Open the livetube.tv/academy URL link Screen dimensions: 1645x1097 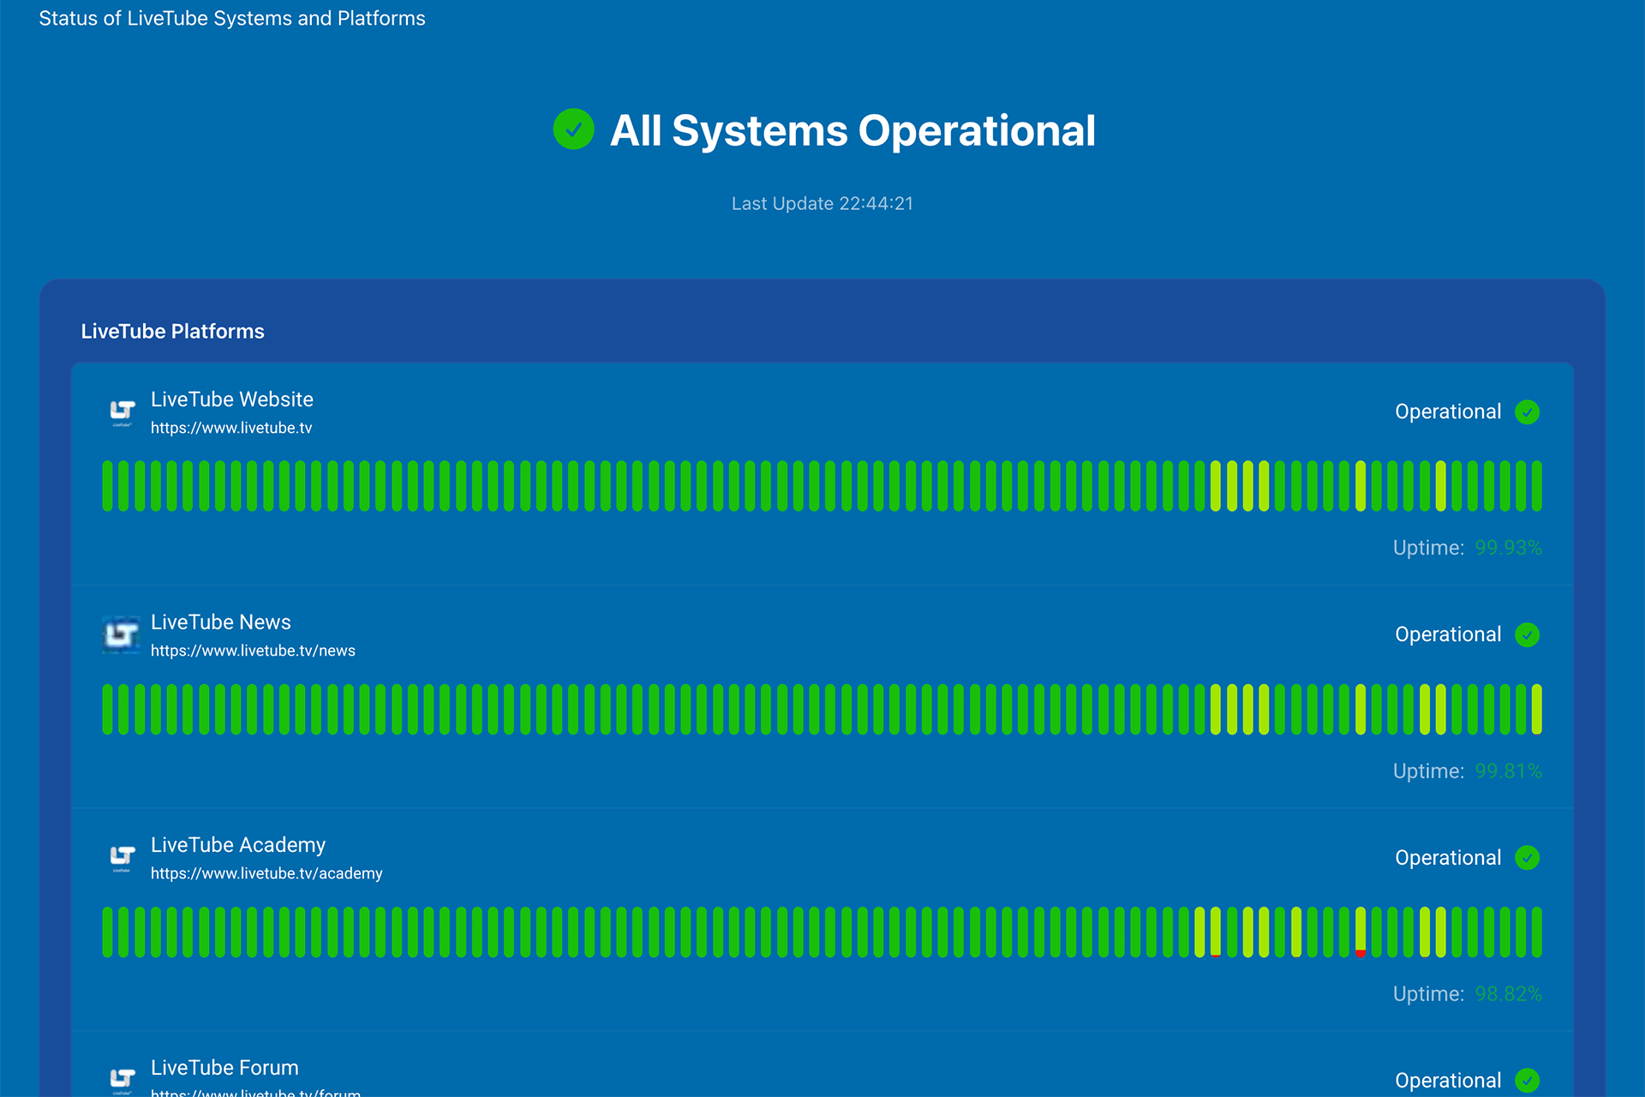[x=266, y=873]
